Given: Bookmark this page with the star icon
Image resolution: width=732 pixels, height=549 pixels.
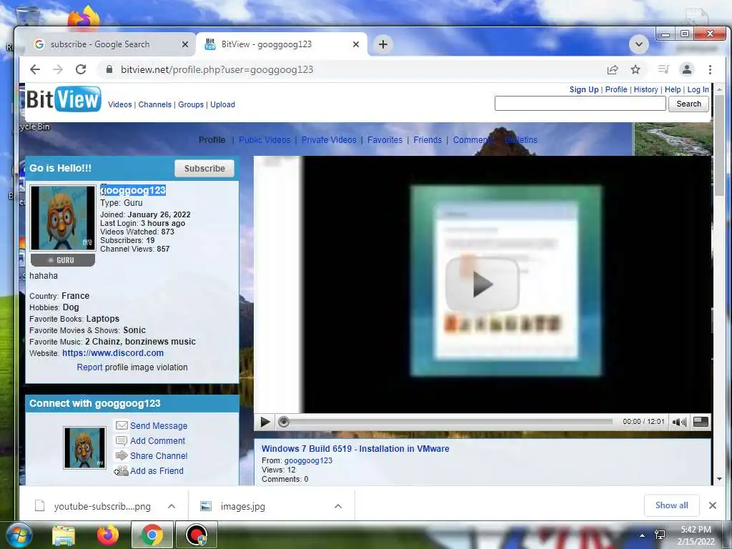Looking at the screenshot, I should tap(635, 69).
